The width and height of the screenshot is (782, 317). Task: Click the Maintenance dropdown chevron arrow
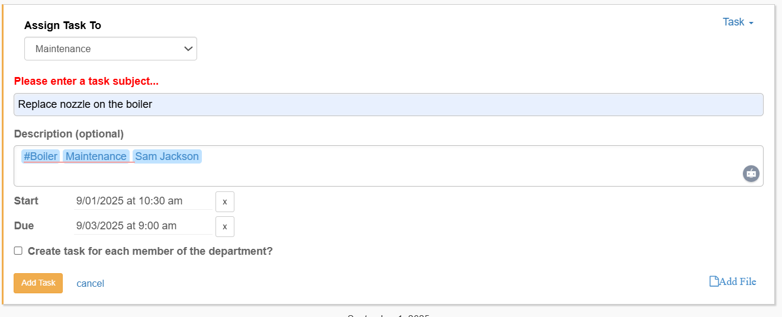coord(189,49)
